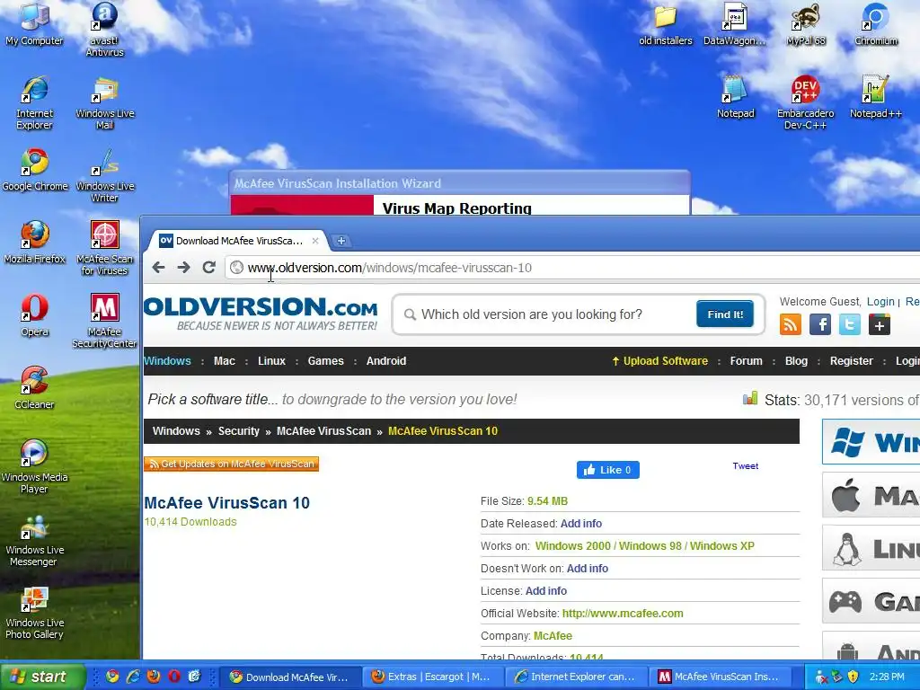Launch CCleaner desktop shortcut
The height and width of the screenshot is (690, 920).
pyautogui.click(x=34, y=388)
